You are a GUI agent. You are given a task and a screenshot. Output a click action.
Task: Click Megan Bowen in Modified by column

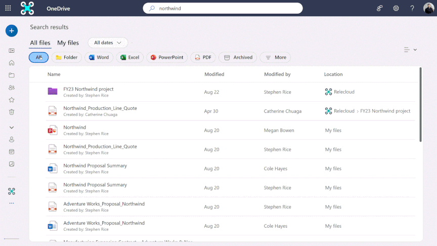[x=279, y=130]
